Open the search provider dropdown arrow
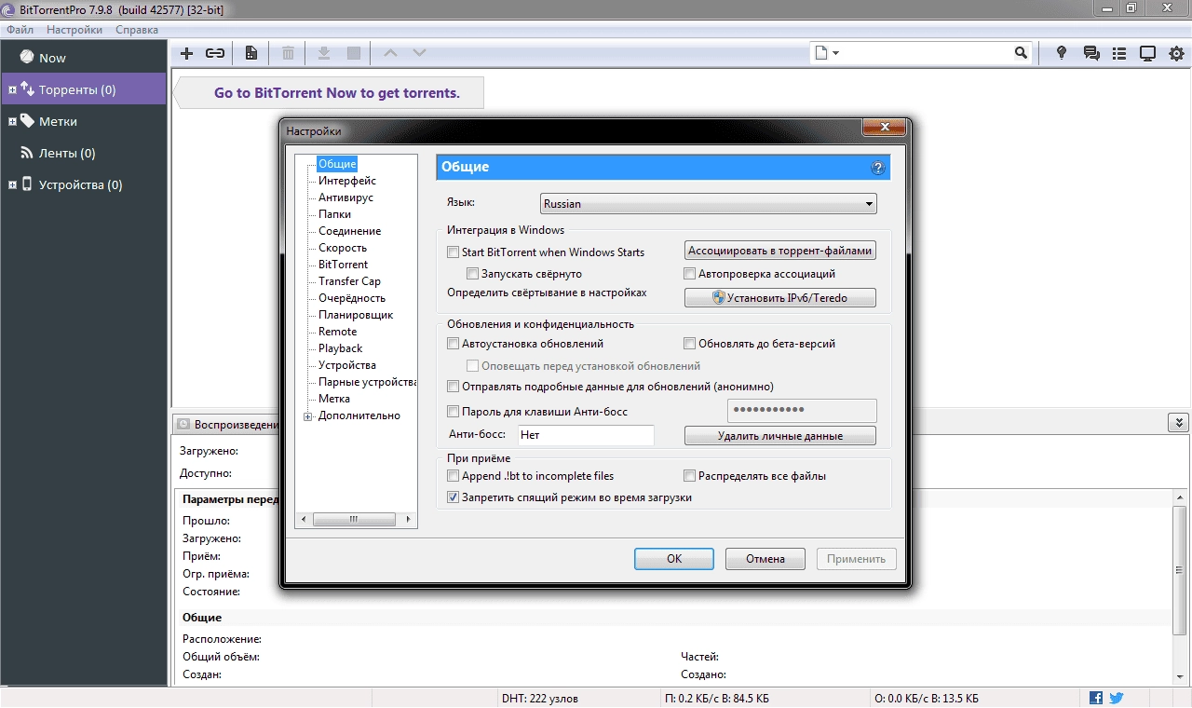 835,53
